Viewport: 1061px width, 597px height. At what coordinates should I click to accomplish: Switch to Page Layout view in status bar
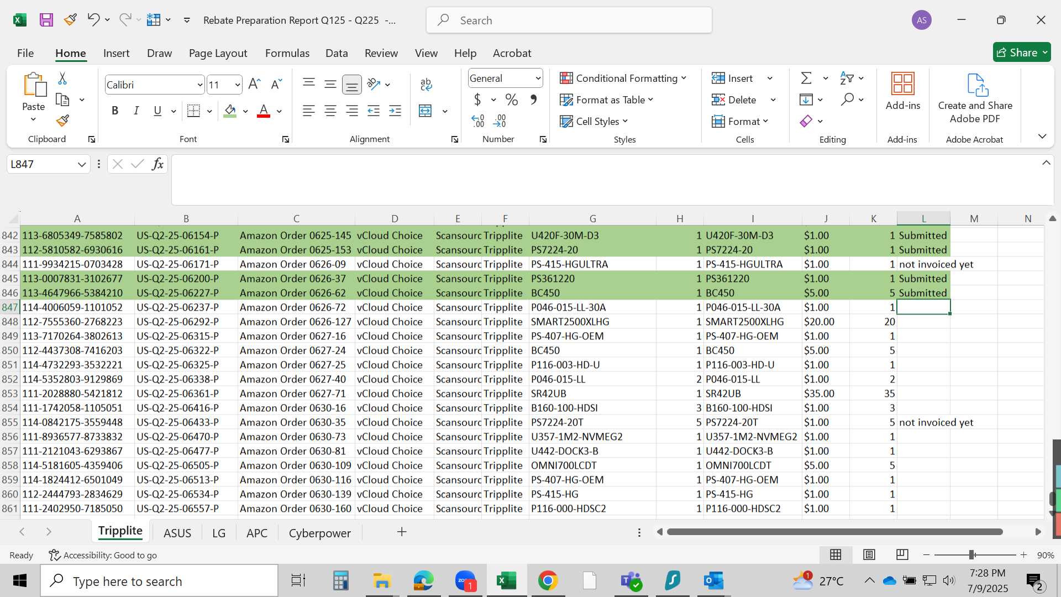pyautogui.click(x=869, y=554)
